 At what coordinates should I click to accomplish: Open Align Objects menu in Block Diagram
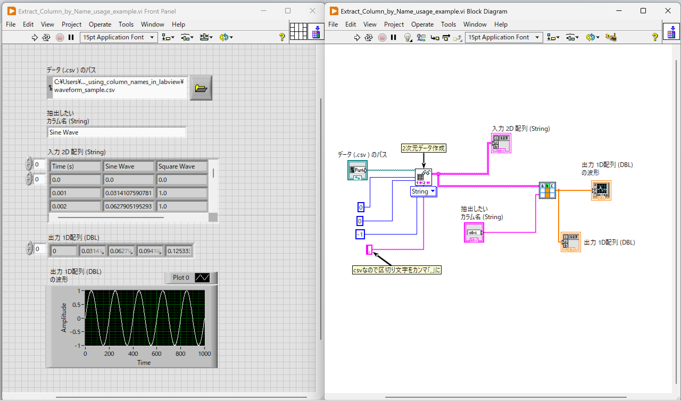point(553,37)
